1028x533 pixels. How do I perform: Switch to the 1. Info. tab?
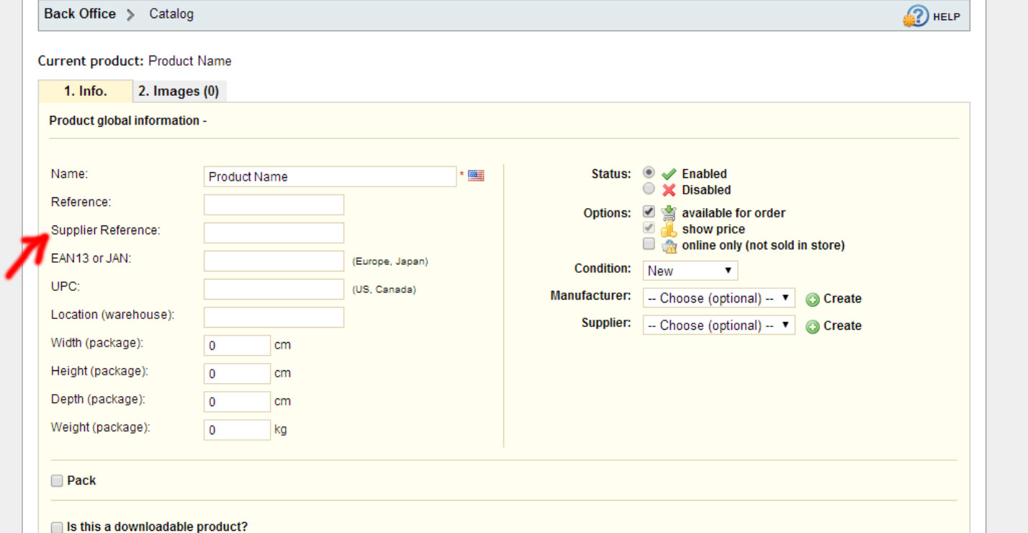86,91
